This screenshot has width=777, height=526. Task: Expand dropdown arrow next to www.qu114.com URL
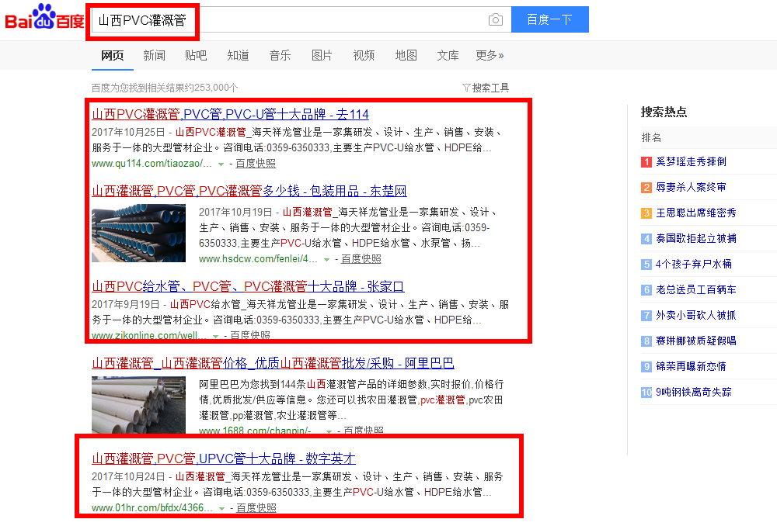[x=221, y=164]
